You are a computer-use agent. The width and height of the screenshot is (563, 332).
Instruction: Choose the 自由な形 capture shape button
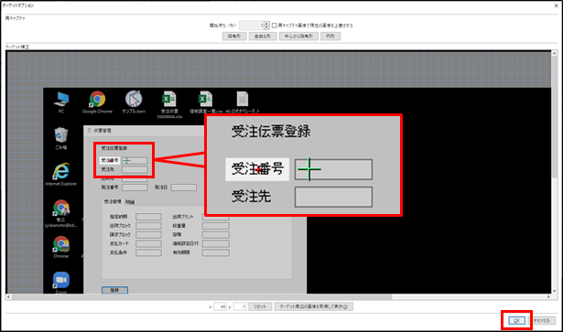[263, 37]
